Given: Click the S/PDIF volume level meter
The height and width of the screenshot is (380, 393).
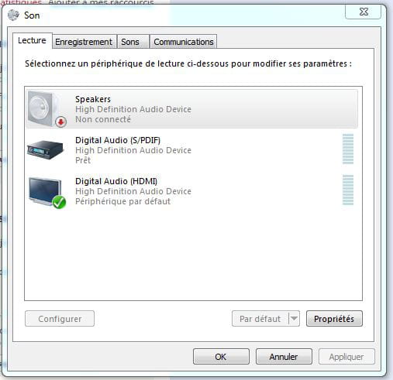Looking at the screenshot, I should pyautogui.click(x=348, y=149).
